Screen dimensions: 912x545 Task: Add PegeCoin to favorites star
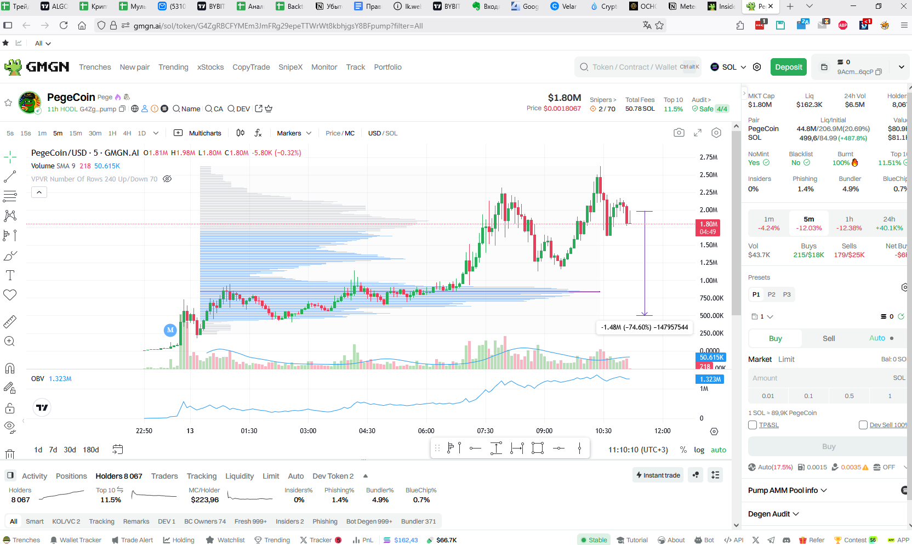(x=8, y=103)
